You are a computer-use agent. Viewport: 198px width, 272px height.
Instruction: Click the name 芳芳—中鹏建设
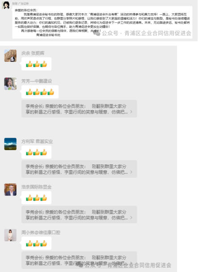point(37,81)
